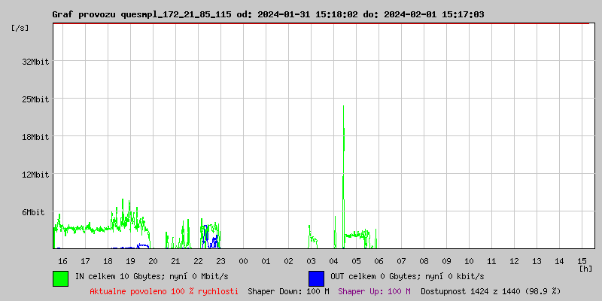The image size is (602, 301).
Task: Click the graph title text 'Graf provozu'
Action: coord(84,14)
